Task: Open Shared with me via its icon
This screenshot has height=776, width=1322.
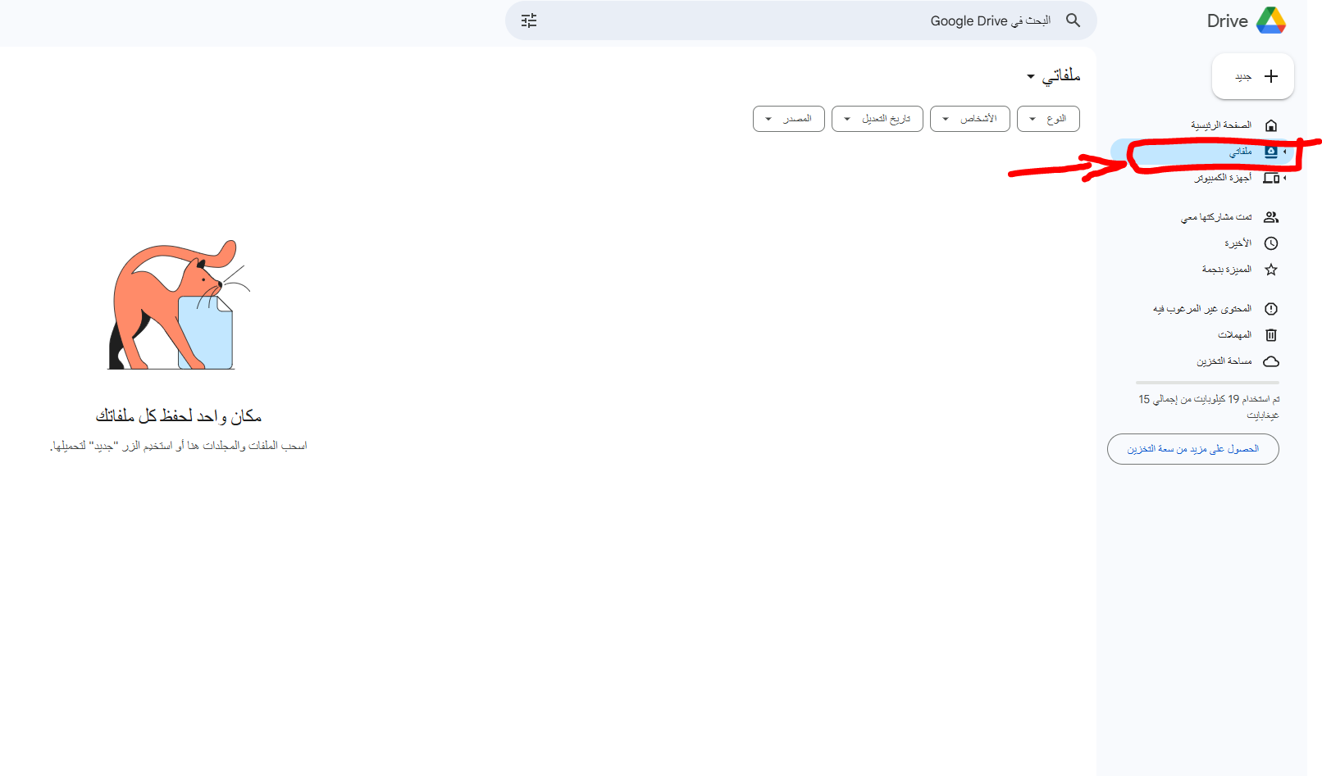Action: [1271, 216]
